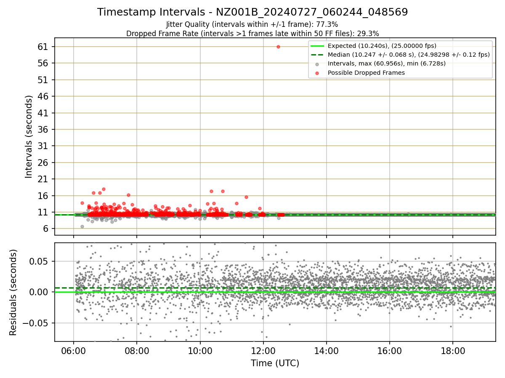
Task: Click the outlier red point near 61 seconds
Action: (278, 47)
